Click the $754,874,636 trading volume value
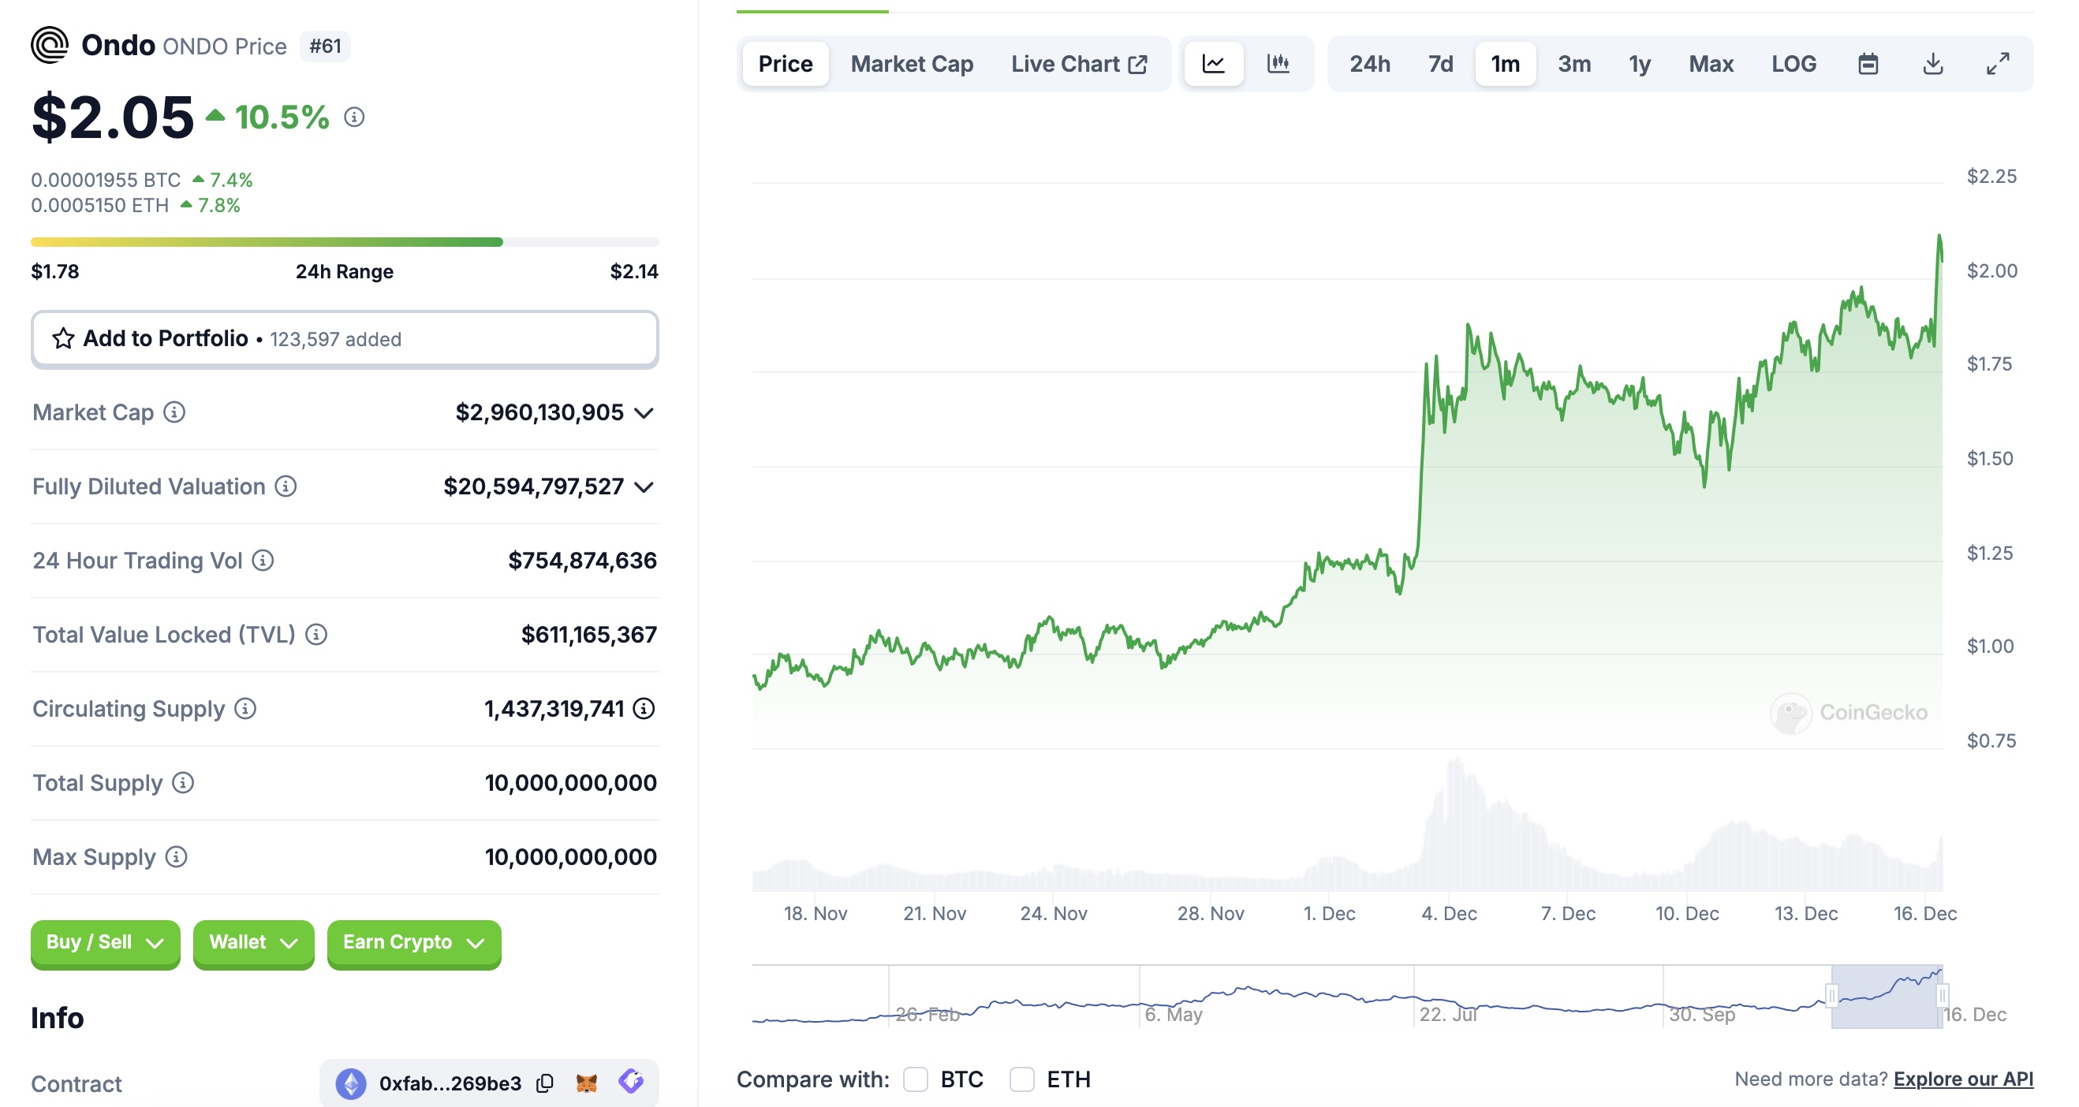This screenshot has height=1107, width=2079. (x=582, y=561)
